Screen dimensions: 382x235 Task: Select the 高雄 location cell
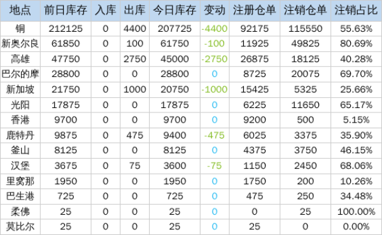(20, 59)
